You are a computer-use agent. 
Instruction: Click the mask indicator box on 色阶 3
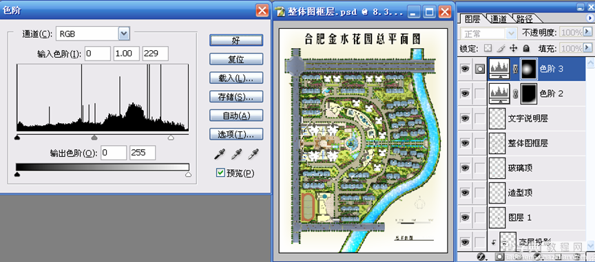480,69
